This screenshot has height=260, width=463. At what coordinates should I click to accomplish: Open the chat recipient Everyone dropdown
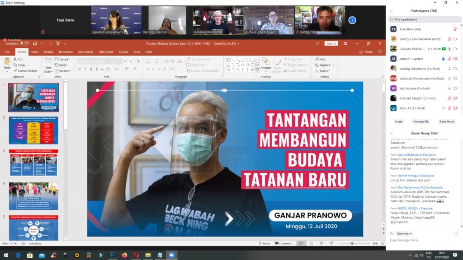(x=404, y=233)
